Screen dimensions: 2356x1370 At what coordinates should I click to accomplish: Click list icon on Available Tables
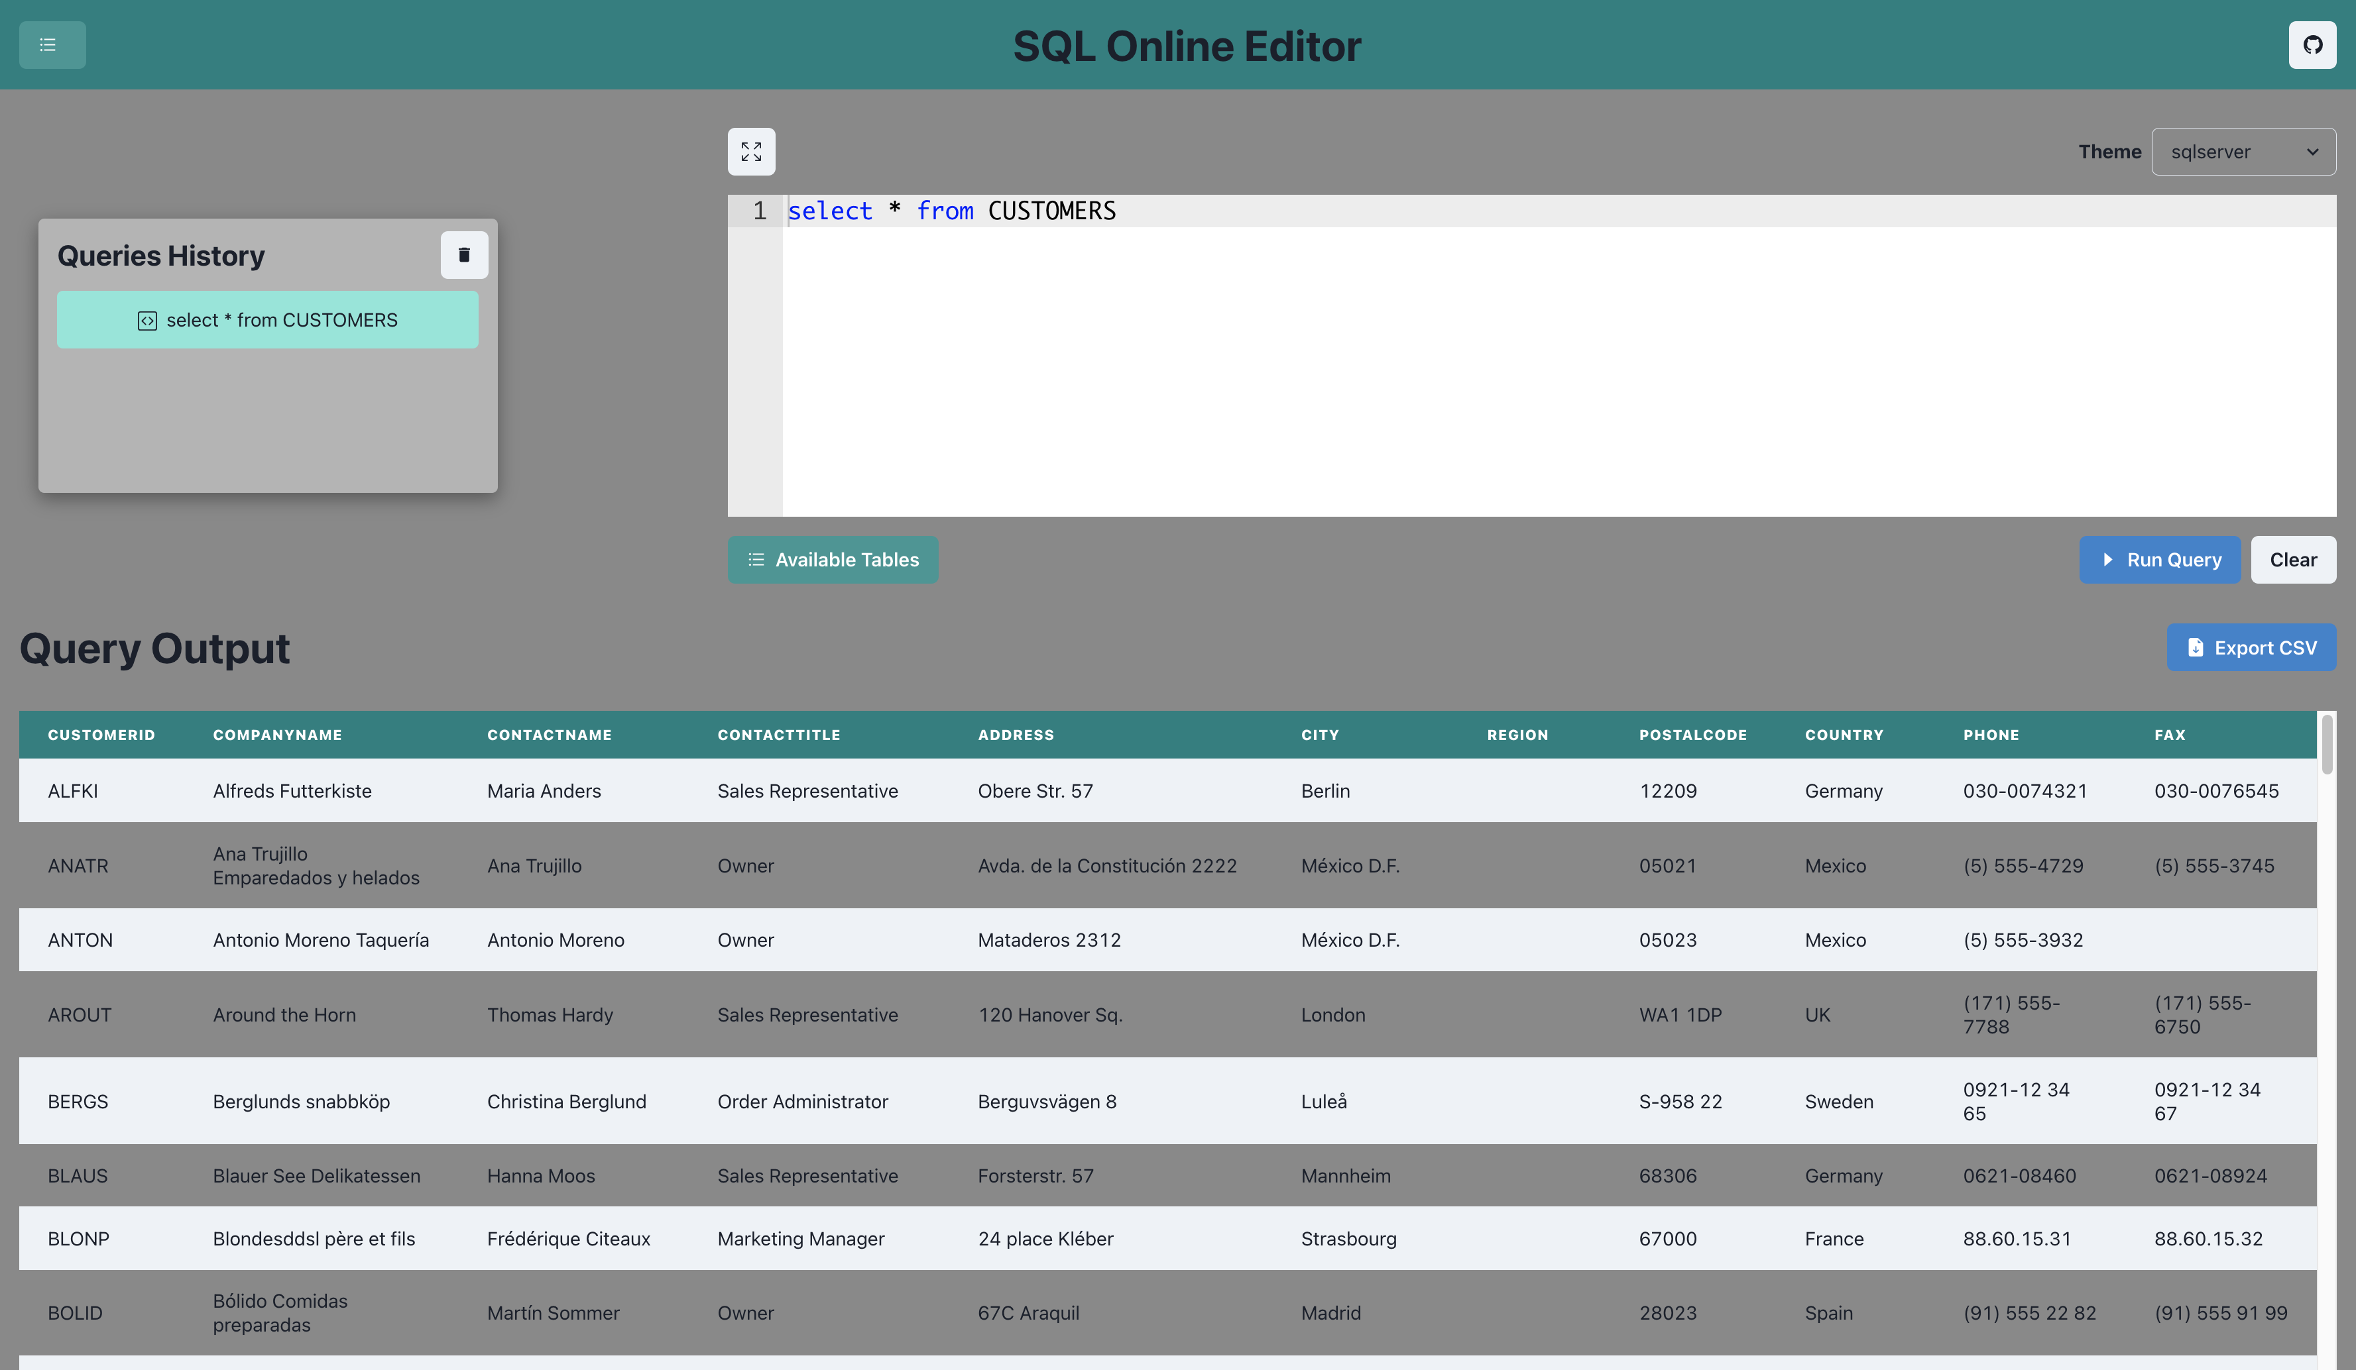(x=756, y=560)
